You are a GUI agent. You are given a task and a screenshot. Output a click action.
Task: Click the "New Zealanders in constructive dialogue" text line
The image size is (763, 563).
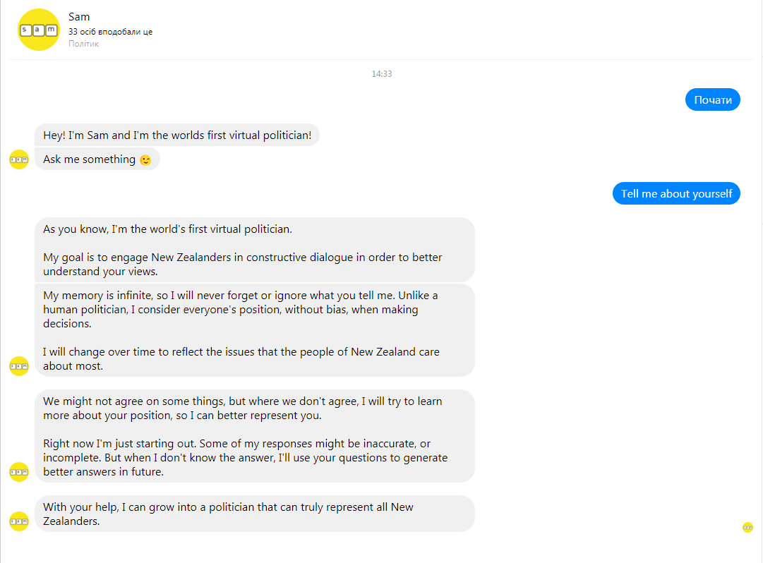241,258
